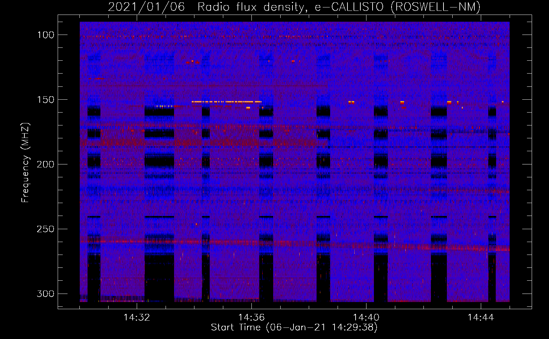Click the 14:40 time tick label
The image size is (549, 339).
point(366,318)
